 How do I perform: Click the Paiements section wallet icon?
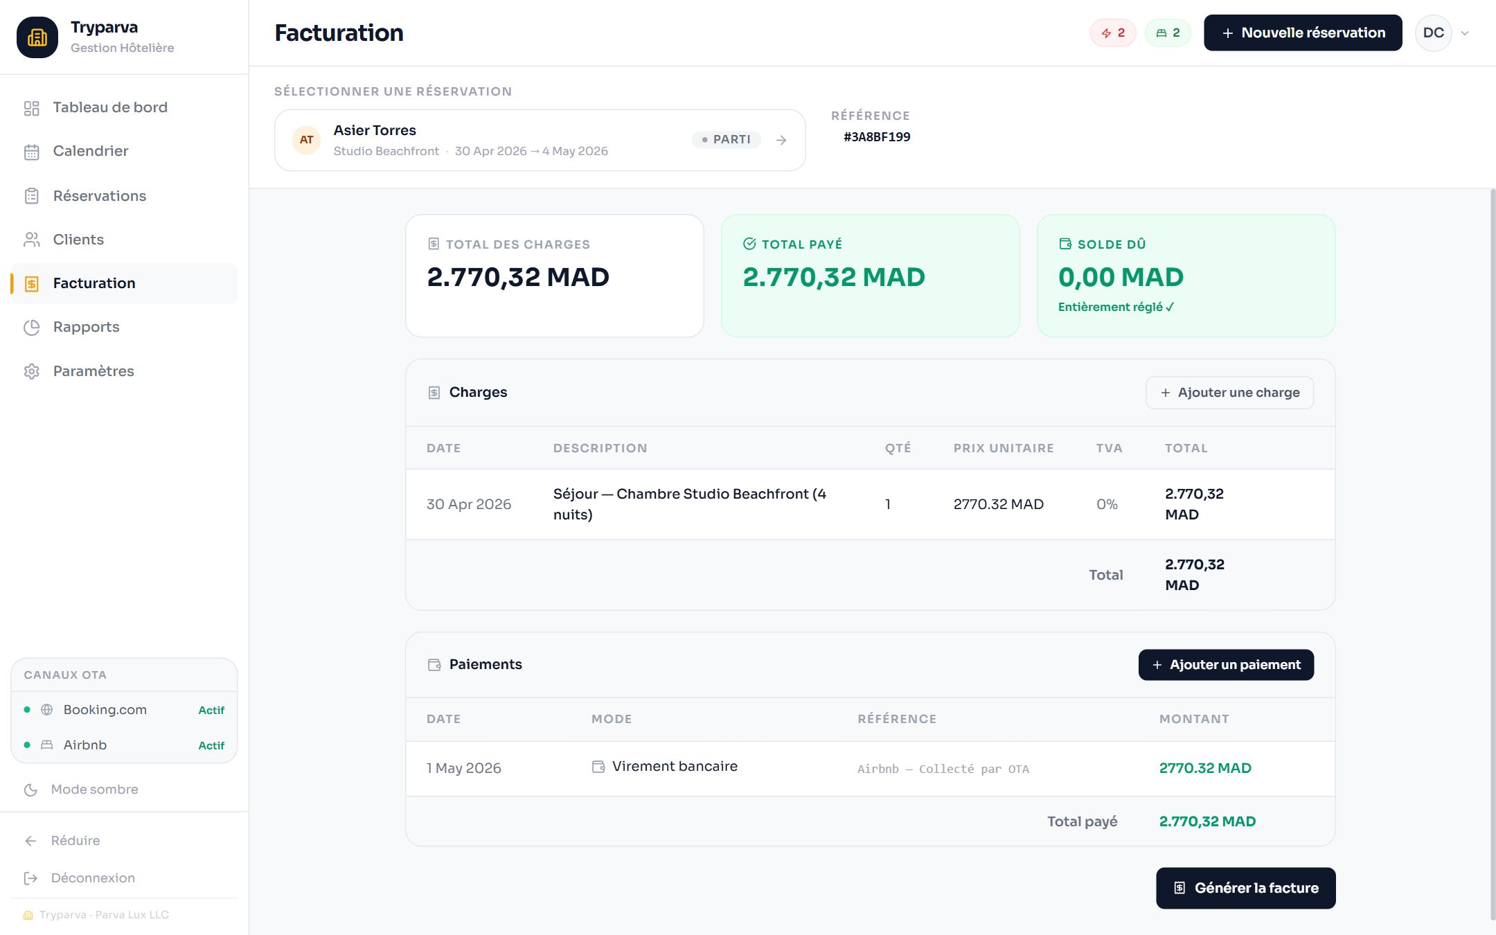click(434, 665)
